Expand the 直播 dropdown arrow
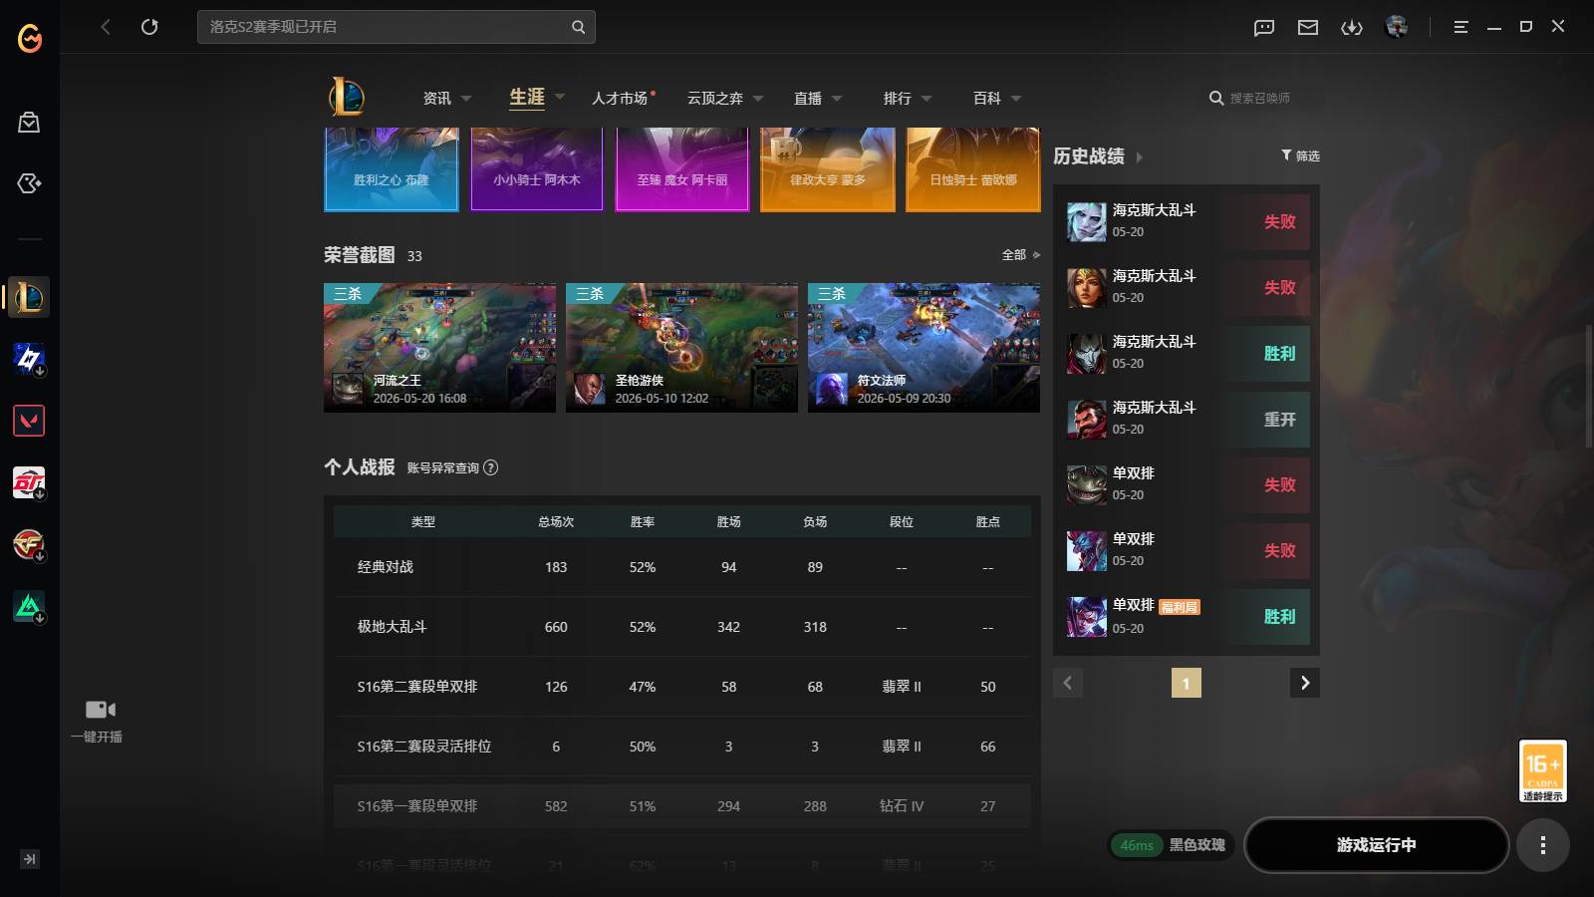 point(837,99)
